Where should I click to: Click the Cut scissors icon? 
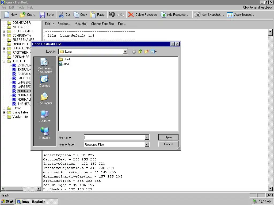tap(61, 15)
